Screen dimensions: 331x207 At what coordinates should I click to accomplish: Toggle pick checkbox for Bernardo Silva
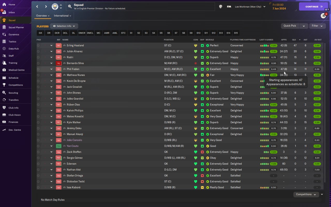[x=38, y=63]
